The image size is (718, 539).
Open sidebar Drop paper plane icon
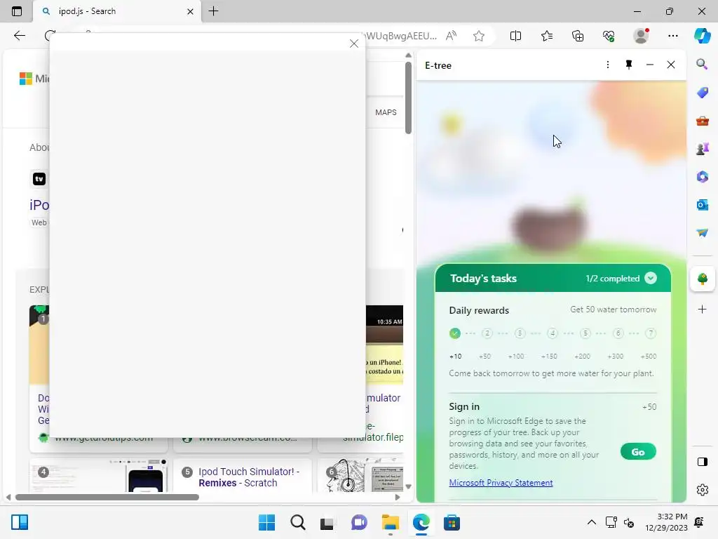pyautogui.click(x=703, y=233)
